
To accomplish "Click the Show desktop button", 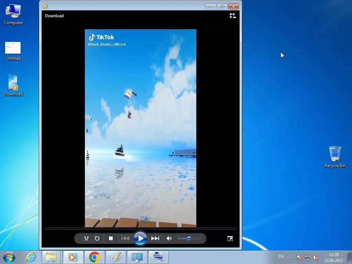I will click(x=349, y=257).
